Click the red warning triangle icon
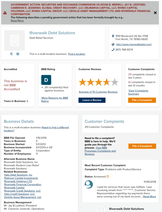This screenshot has width=162, height=212. click(5, 13)
